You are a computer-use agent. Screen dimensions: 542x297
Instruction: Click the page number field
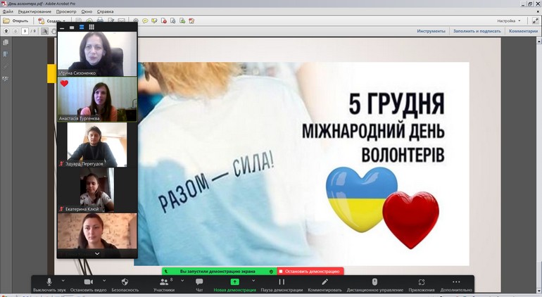25,31
